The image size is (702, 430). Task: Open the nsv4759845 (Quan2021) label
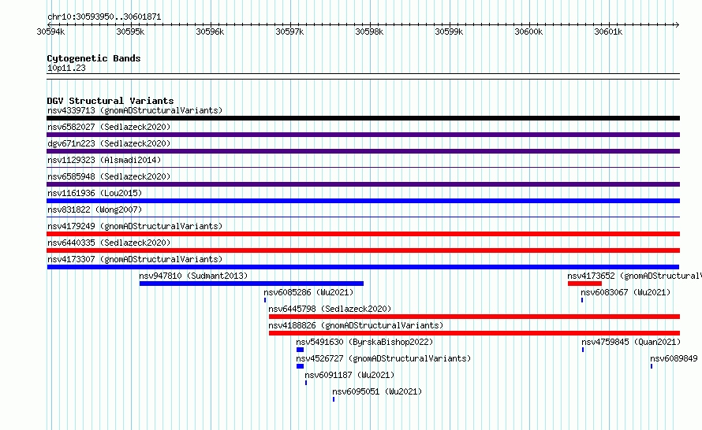(631, 342)
